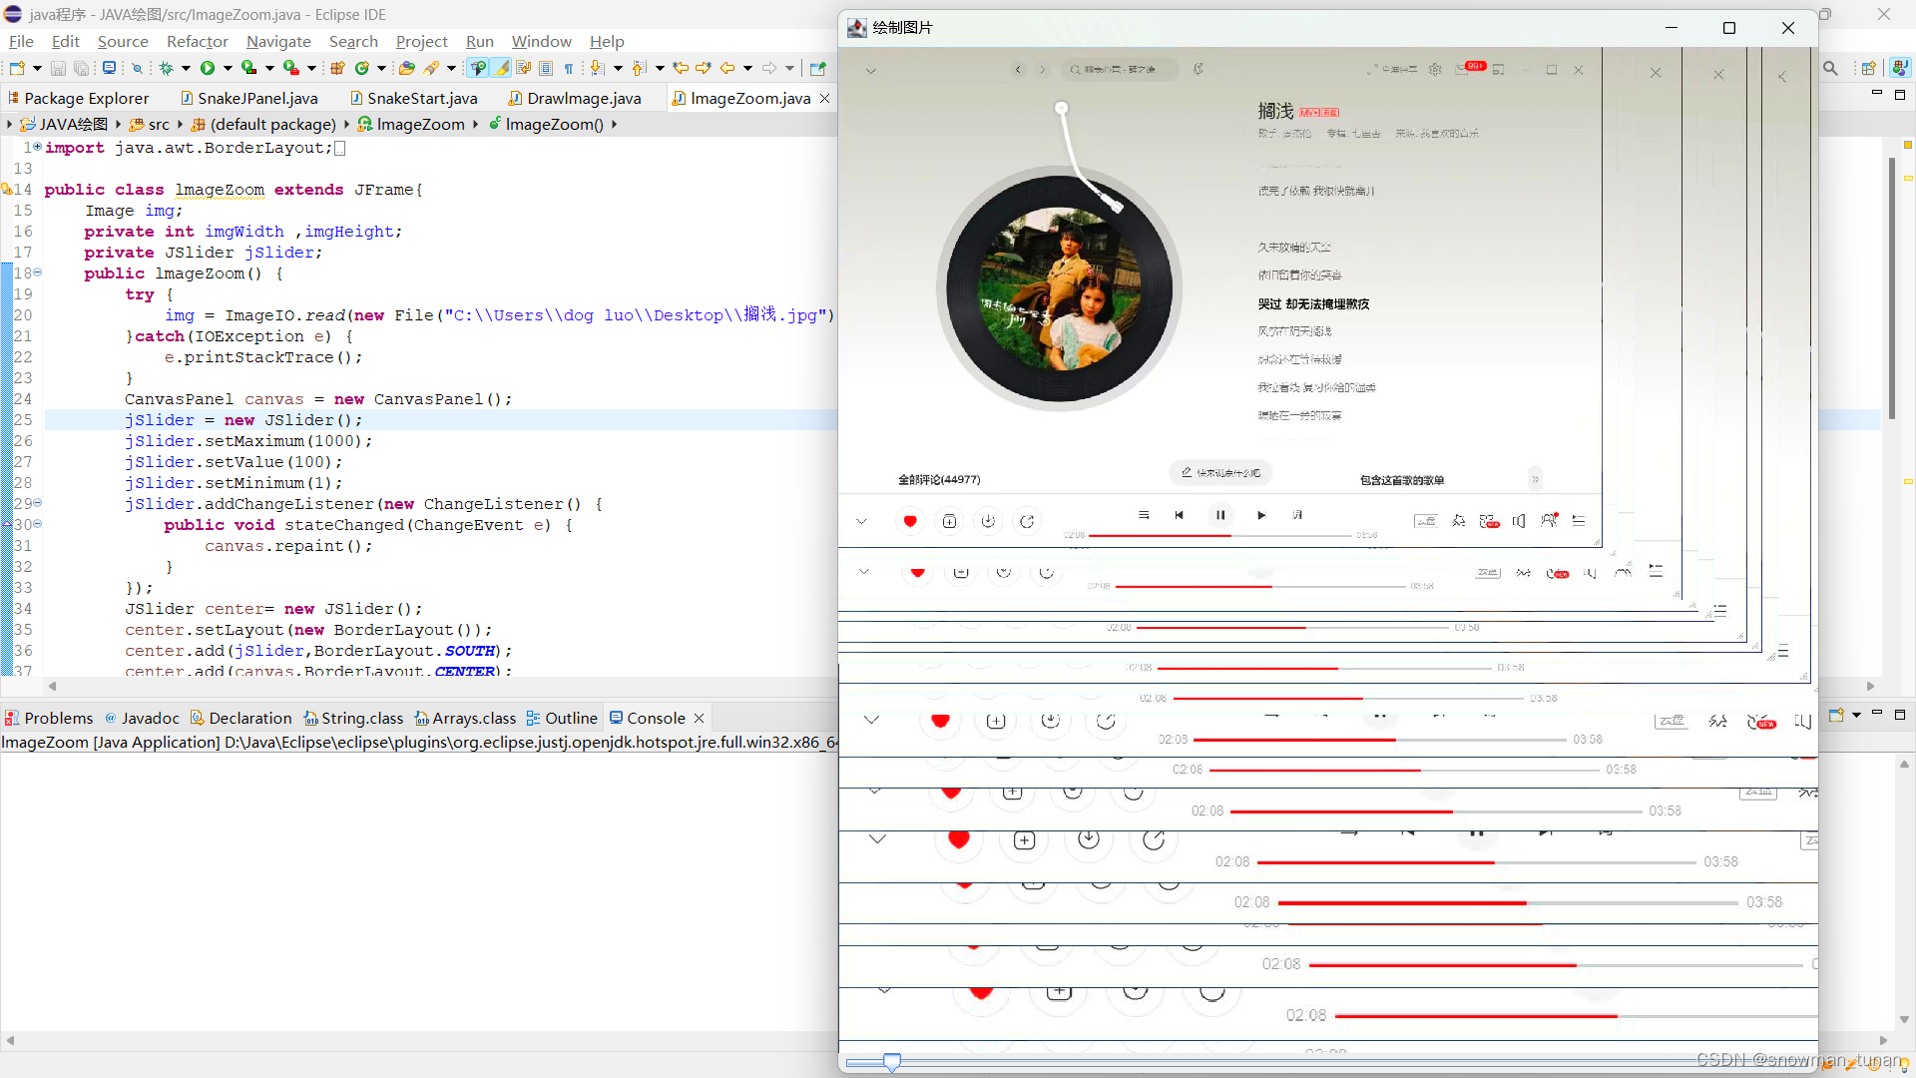Toggle the breadcrumb toolbar button
This screenshot has width=1916, height=1078.
coord(478,68)
